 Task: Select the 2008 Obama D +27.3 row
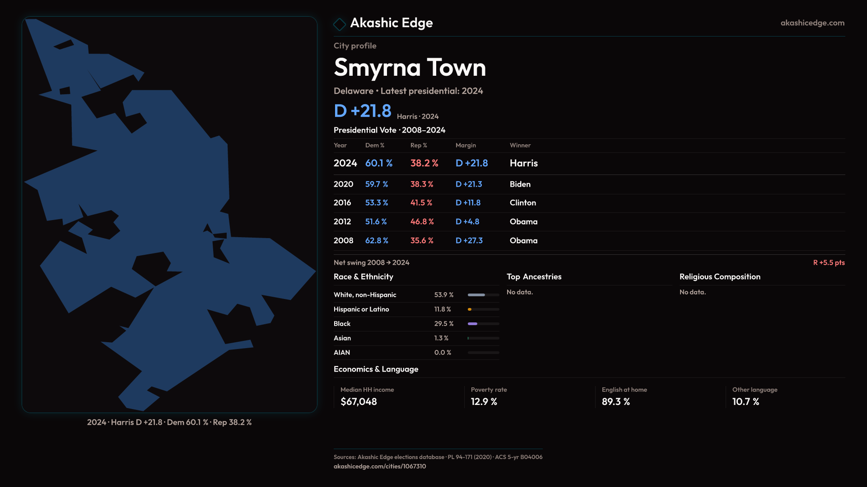point(435,241)
